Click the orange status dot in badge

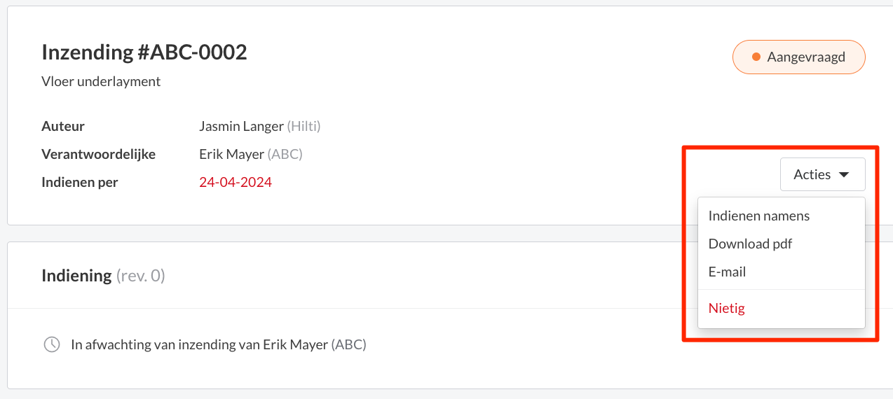(756, 57)
